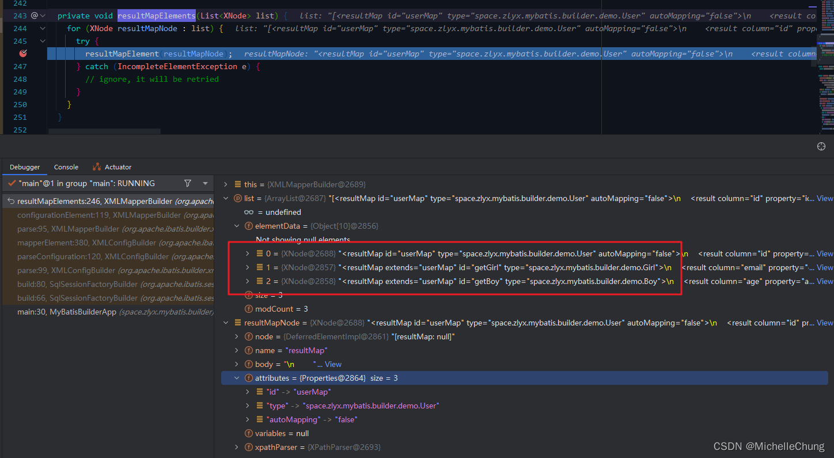The width and height of the screenshot is (834, 458).
Task: Collapse the elementData node
Action: pos(237,226)
